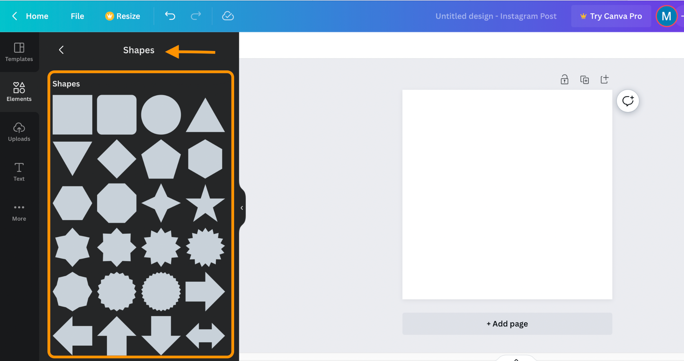Screen dimensions: 684x361
Task: Click the Try Canva Pro button
Action: point(611,16)
